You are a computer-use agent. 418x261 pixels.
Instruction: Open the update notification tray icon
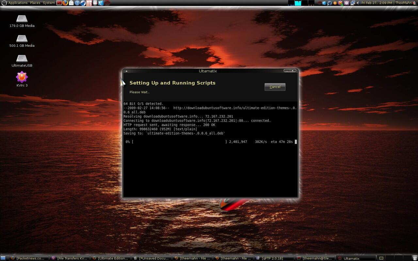coord(335,3)
